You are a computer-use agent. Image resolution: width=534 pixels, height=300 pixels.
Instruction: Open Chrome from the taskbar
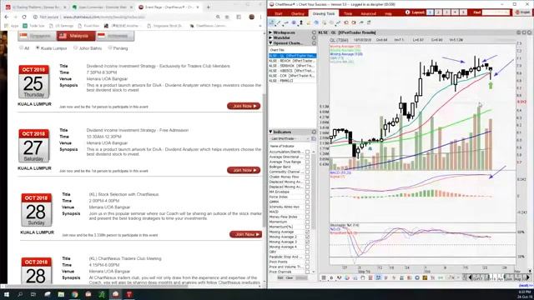pyautogui.click(x=74, y=294)
